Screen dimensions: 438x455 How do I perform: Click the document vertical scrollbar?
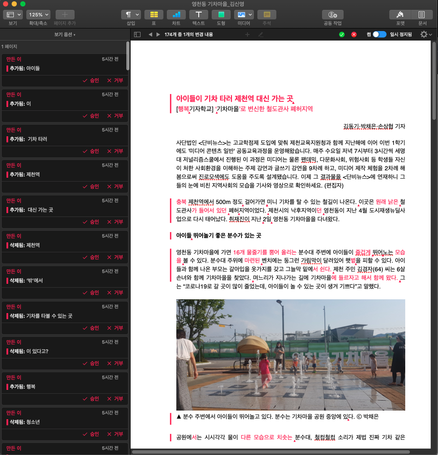434,81
